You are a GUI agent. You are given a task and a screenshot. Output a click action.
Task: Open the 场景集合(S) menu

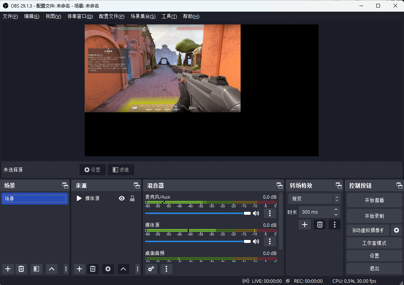coord(143,16)
